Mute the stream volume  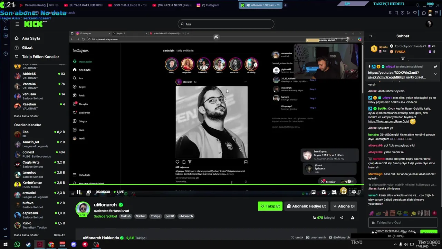pos(89,192)
